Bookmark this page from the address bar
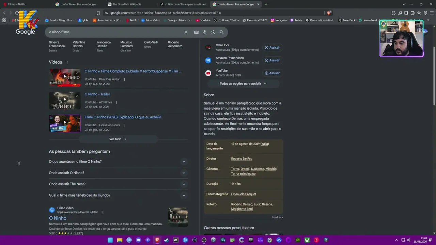 tap(98, 13)
